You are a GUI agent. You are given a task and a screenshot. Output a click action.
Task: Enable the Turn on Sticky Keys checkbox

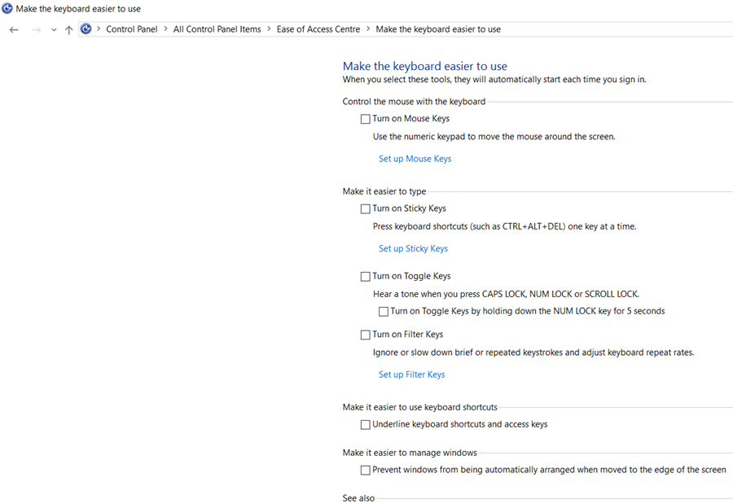pos(366,209)
